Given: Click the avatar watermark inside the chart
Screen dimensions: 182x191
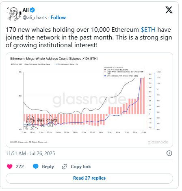Looking at the screenshot, I should pos(30,122).
